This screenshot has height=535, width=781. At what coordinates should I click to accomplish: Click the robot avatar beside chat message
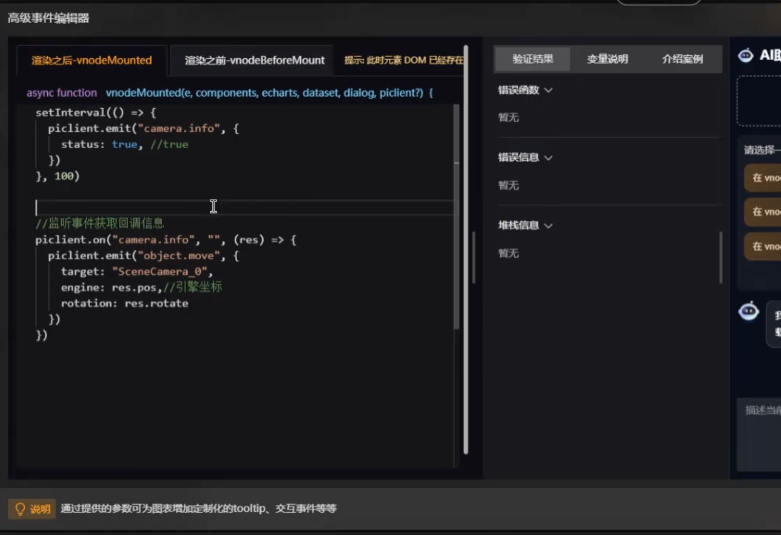point(749,311)
